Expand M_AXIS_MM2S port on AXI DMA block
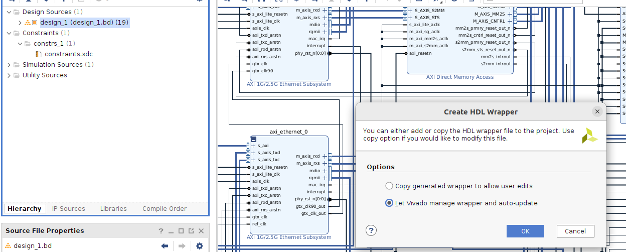Image resolution: width=626 pixels, height=252 pixels. click(510, 14)
